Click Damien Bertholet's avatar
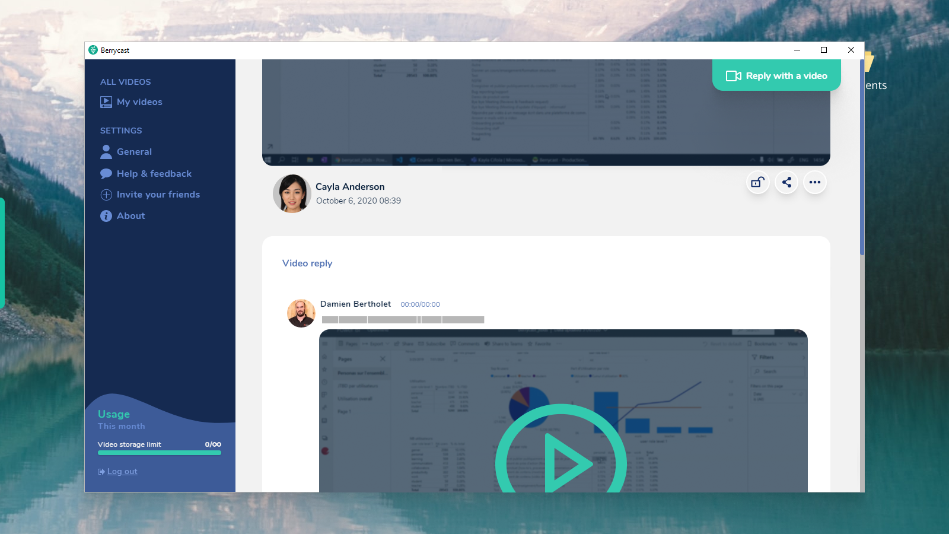The height and width of the screenshot is (534, 949). (301, 313)
